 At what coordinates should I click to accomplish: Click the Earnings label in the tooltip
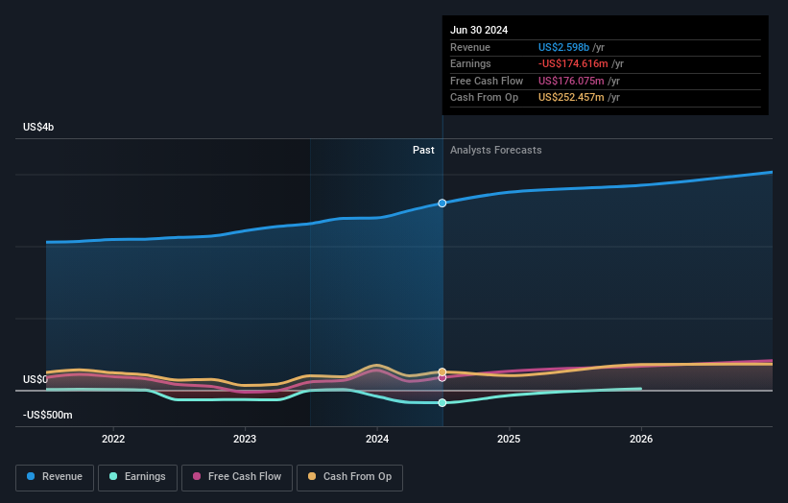[x=470, y=63]
